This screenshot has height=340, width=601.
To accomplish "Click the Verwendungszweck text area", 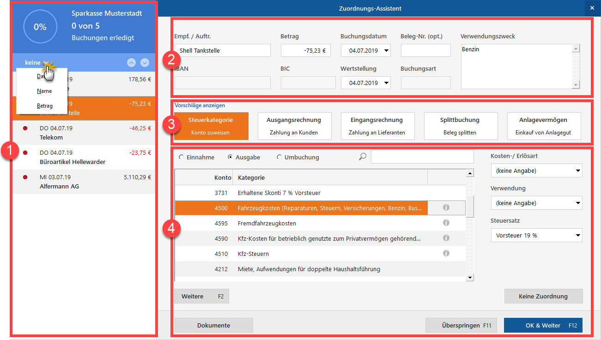I will (516, 67).
